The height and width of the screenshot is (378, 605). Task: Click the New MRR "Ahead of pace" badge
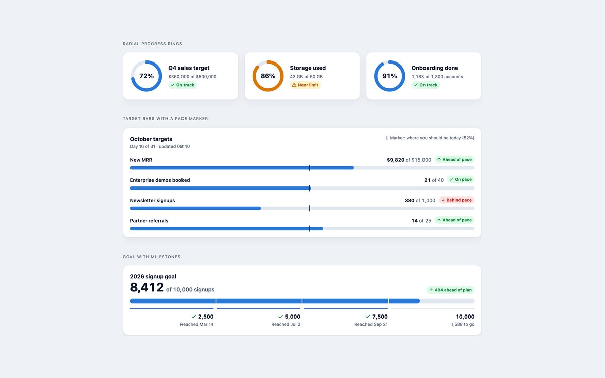click(x=454, y=160)
